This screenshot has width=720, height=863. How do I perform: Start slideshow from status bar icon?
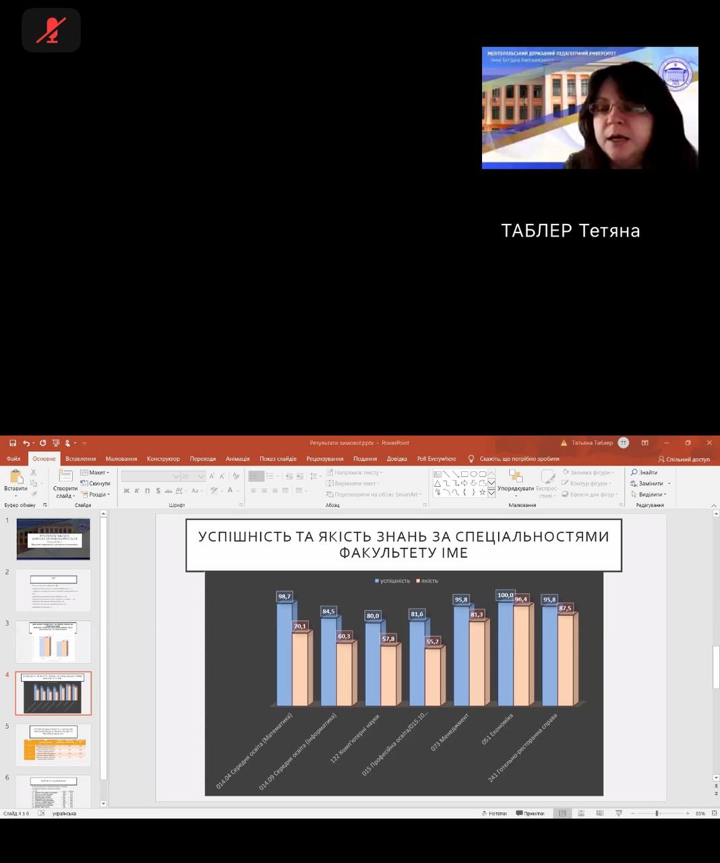pyautogui.click(x=618, y=814)
